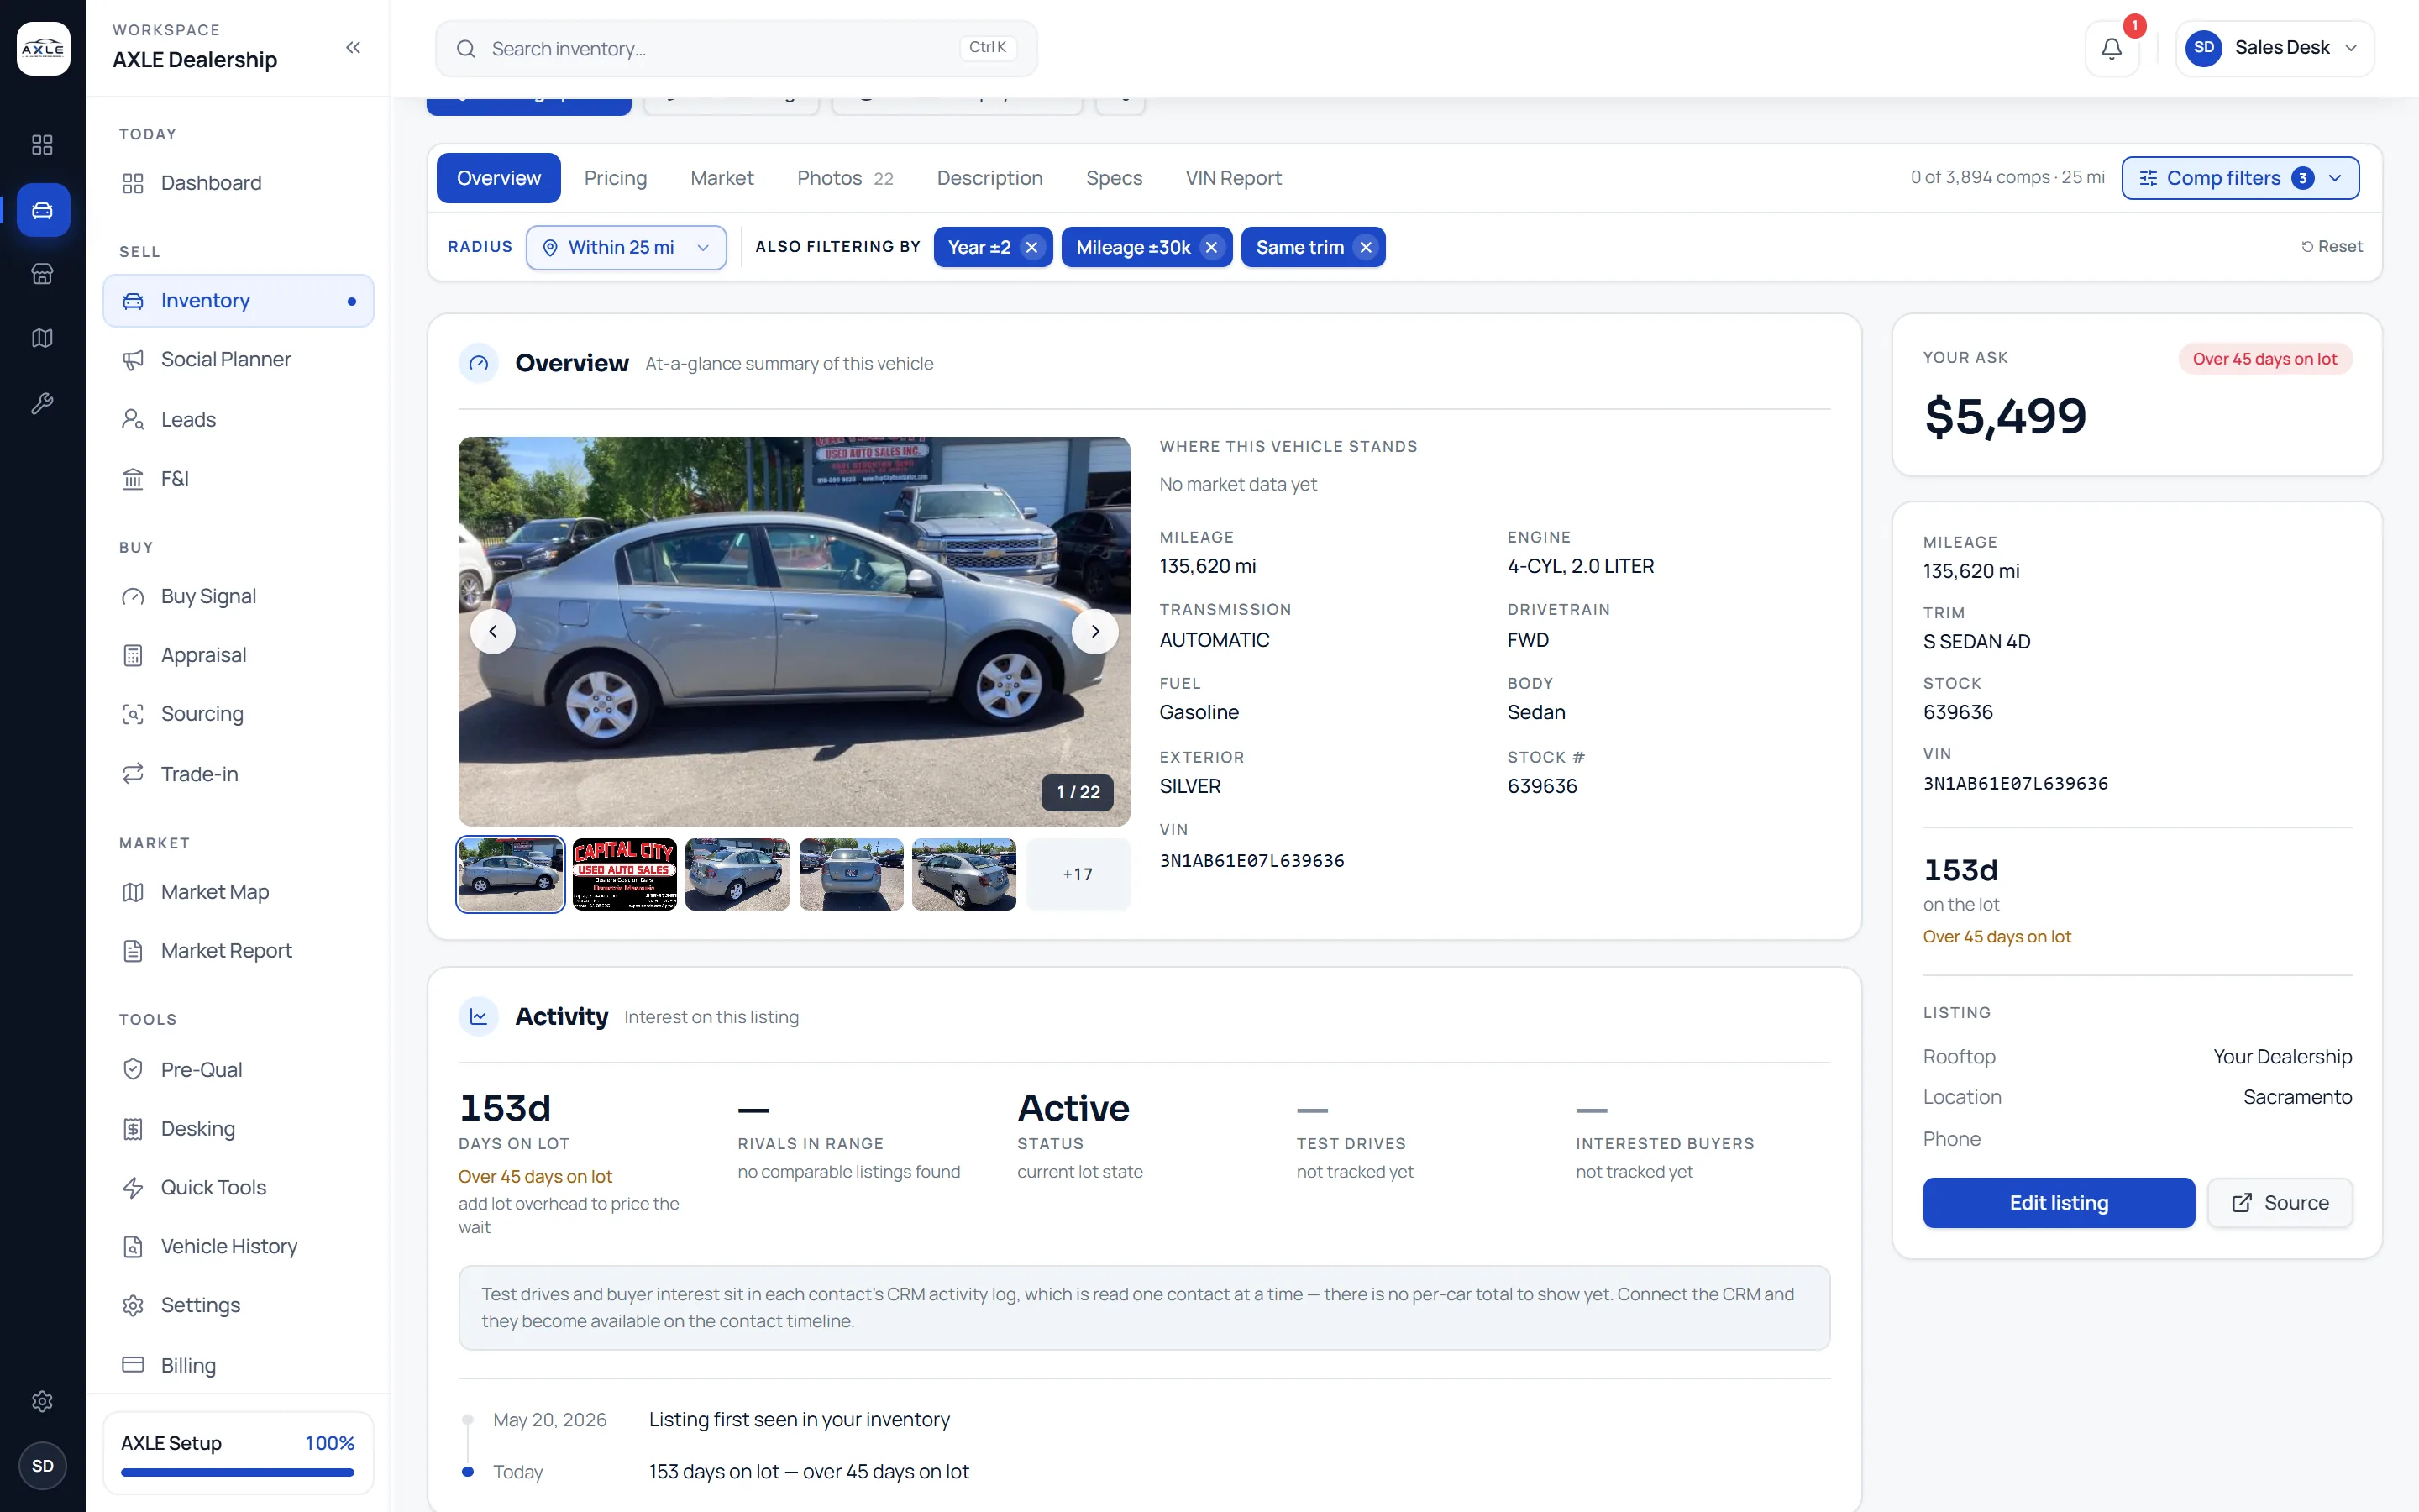
Task: Show previous vehicle photo arrow
Action: [493, 631]
